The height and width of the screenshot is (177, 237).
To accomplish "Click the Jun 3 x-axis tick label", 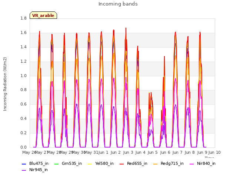I will 128,152.
